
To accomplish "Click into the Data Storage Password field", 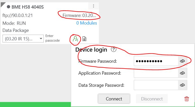I will pyautogui.click(x=156, y=85).
